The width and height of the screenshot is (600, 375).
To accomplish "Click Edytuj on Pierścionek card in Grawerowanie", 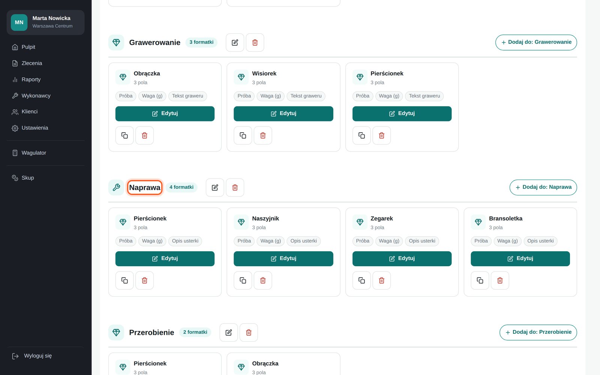I will point(402,114).
